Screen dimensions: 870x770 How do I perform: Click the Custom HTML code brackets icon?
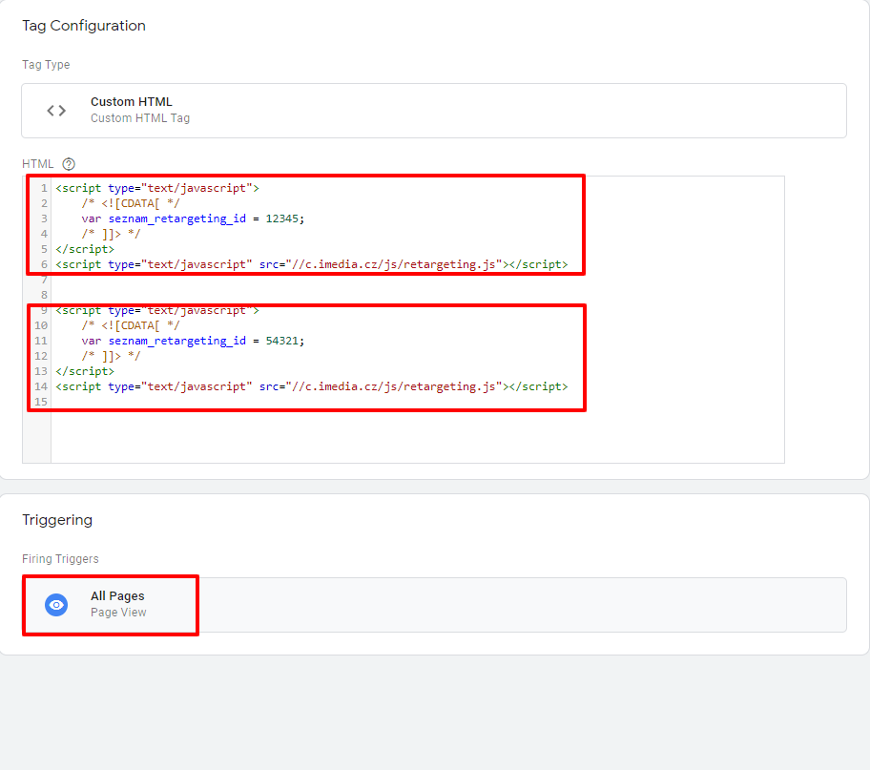coord(56,111)
